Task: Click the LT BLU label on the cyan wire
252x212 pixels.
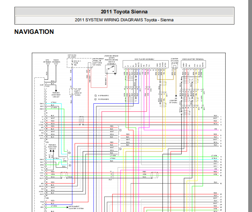Action: tap(54, 102)
